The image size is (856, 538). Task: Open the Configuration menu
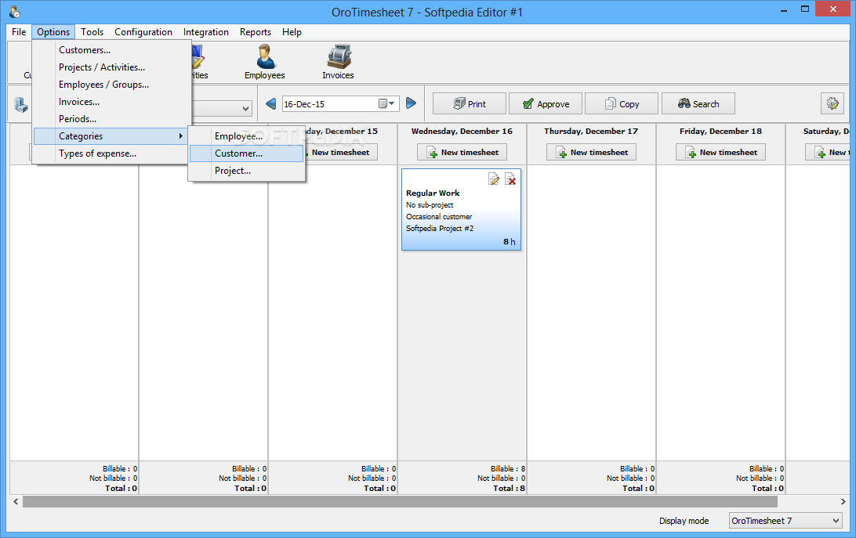[x=143, y=31]
